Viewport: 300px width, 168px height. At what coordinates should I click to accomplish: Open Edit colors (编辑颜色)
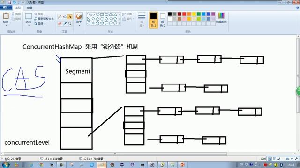[x=221, y=18]
